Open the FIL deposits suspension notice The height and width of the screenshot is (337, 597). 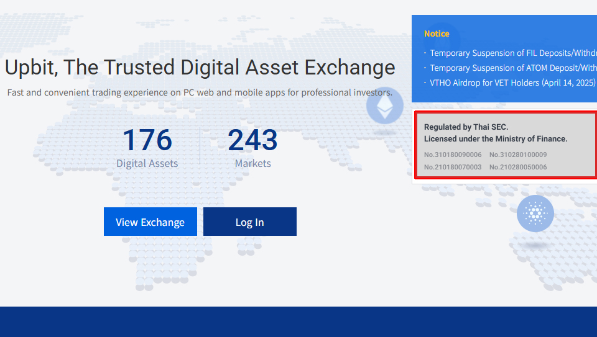513,53
